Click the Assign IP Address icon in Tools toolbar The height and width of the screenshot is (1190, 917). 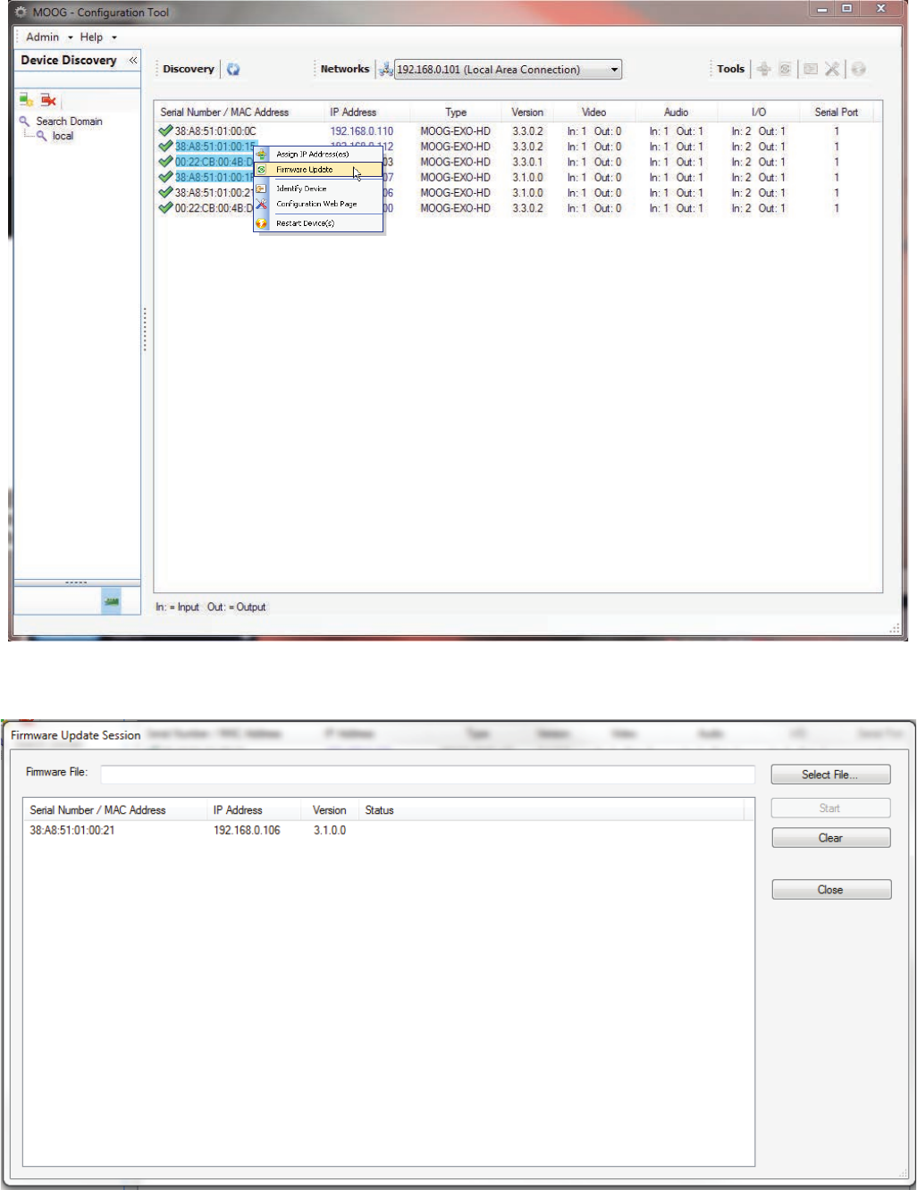(x=763, y=69)
